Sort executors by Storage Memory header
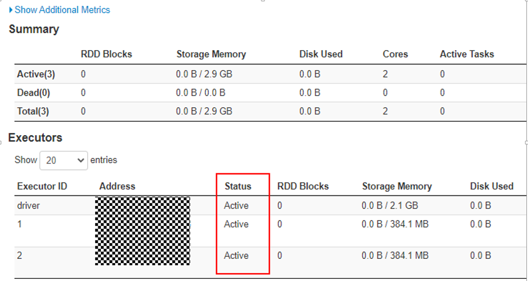The height and width of the screenshot is (281, 528). 397,186
